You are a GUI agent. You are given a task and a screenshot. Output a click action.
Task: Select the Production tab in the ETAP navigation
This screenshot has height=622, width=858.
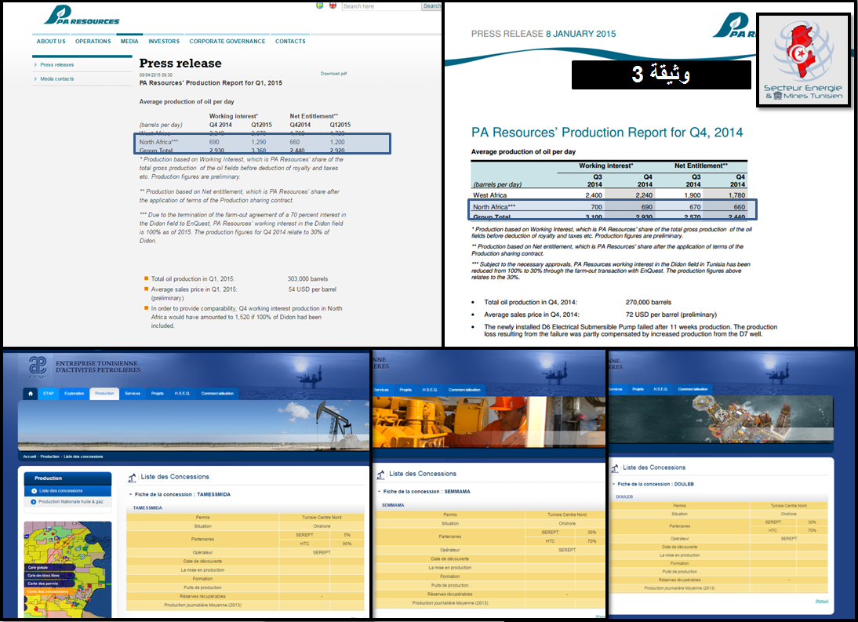coord(104,393)
